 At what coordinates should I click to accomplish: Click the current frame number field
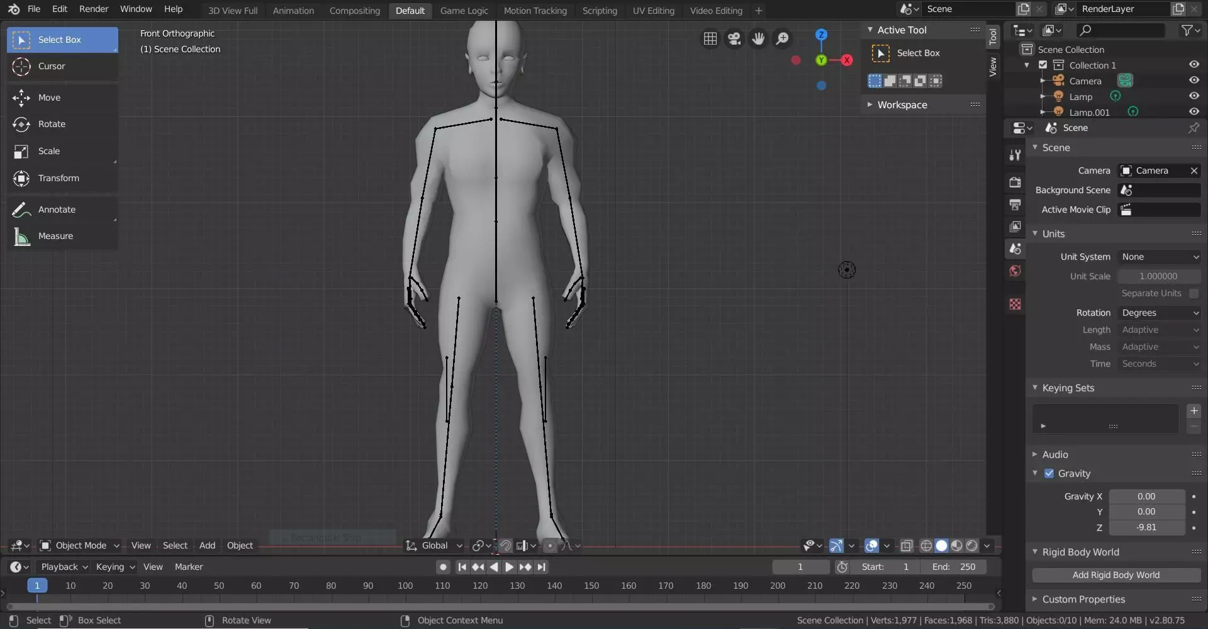[801, 567]
